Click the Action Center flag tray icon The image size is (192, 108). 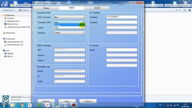(178, 105)
